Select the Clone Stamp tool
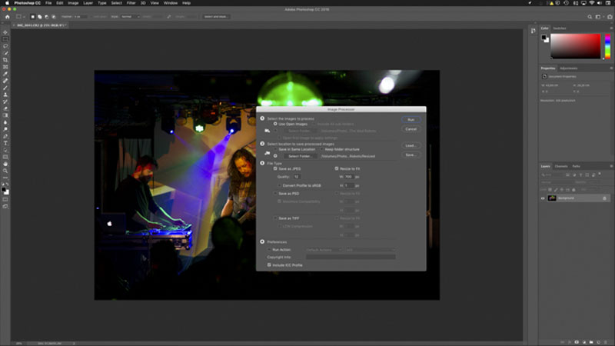Viewport: 615px width, 346px height. click(5, 95)
